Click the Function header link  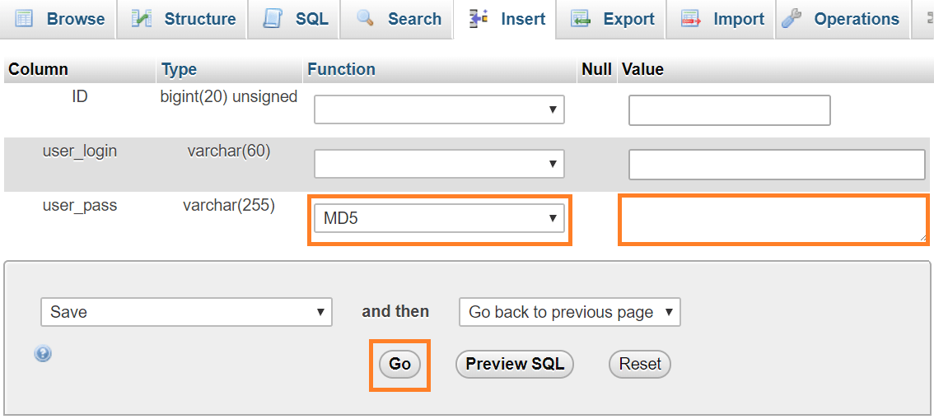point(341,70)
